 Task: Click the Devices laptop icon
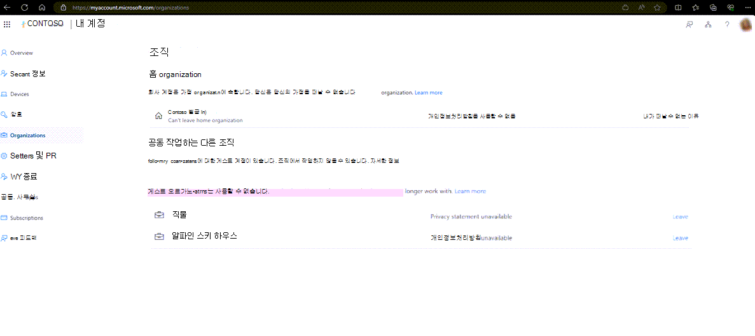pos(4,94)
